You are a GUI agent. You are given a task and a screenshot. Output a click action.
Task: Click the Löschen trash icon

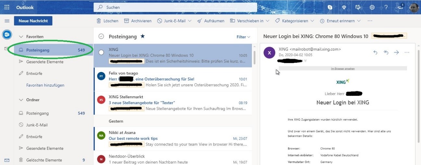coord(98,21)
